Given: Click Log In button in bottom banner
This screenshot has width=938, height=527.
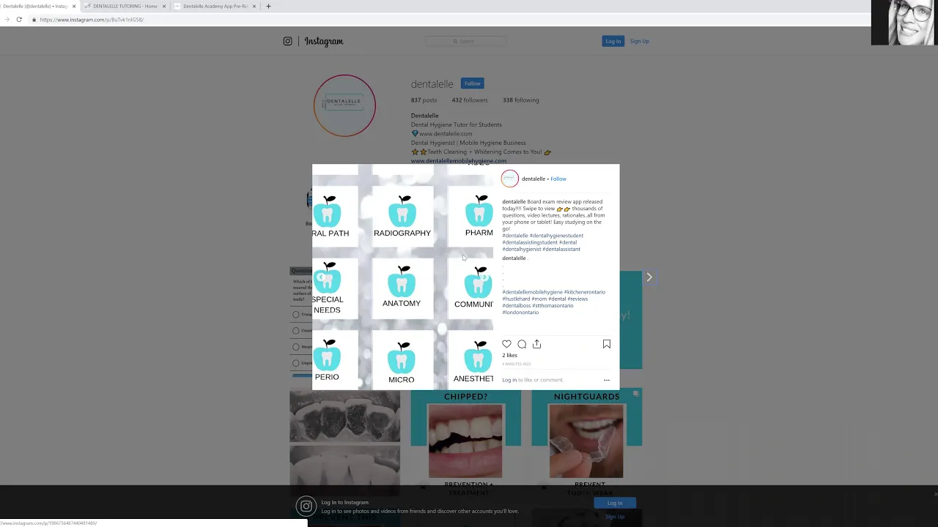Looking at the screenshot, I should point(615,503).
